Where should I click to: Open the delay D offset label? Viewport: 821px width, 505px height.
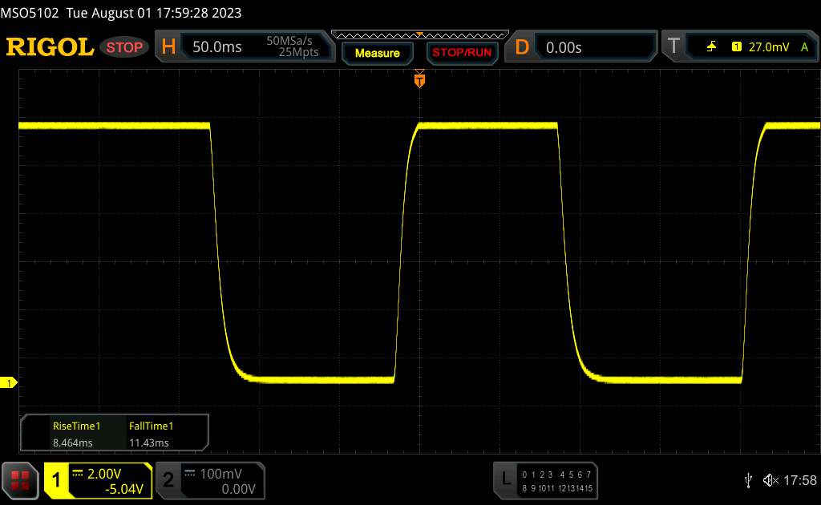(x=522, y=47)
